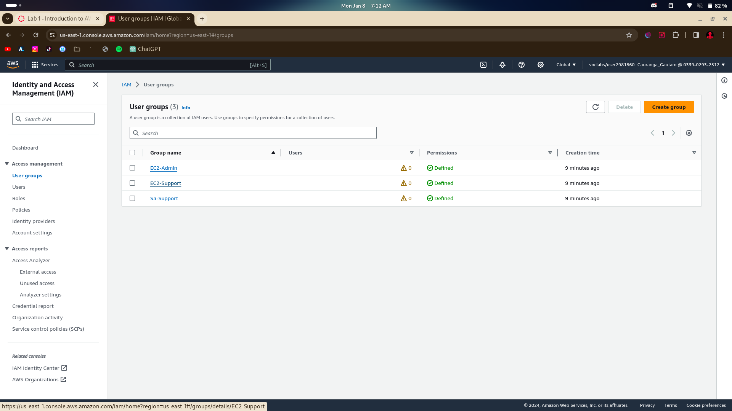Open AWS CloudShell icon in top bar

pyautogui.click(x=483, y=65)
